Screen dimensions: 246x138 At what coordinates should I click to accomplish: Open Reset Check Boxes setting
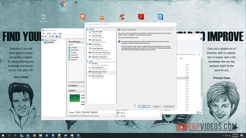click(97, 76)
